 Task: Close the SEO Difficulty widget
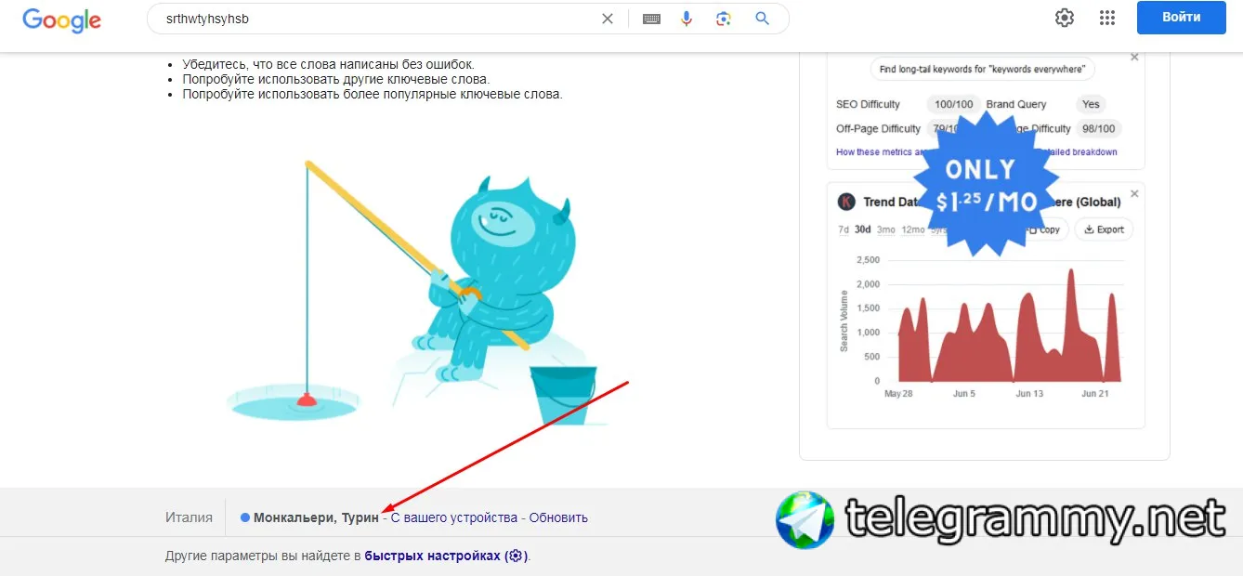pyautogui.click(x=1134, y=58)
